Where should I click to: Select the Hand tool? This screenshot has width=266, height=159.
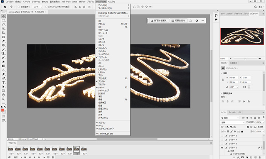pyautogui.click(x=3, y=95)
